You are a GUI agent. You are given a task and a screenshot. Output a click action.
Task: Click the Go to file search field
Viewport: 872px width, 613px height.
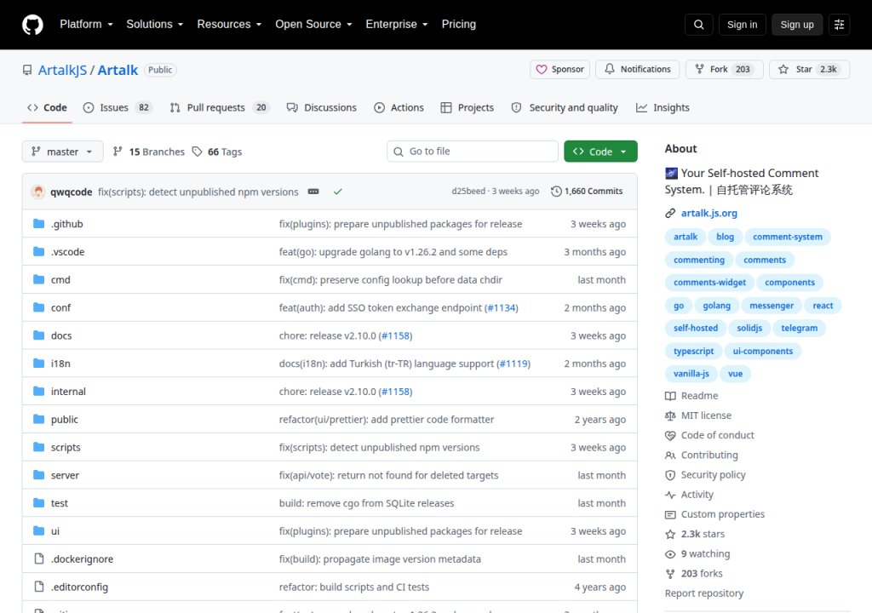pyautogui.click(x=472, y=152)
